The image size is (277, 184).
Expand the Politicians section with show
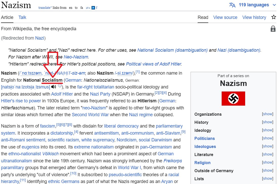(x=267, y=138)
